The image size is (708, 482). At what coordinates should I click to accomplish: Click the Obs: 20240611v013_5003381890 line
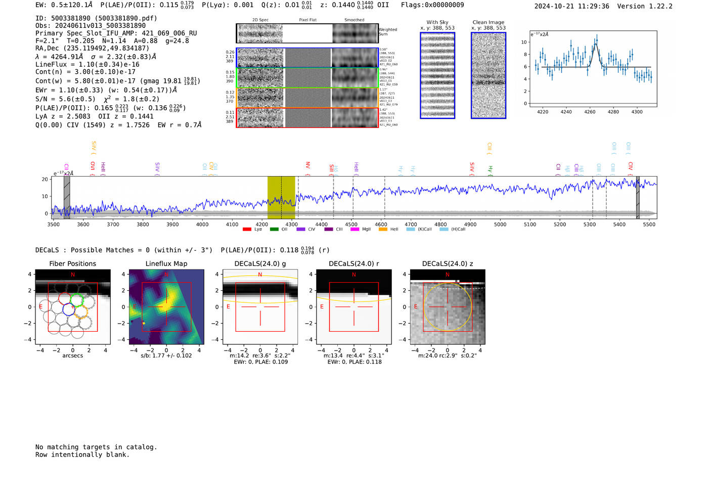pyautogui.click(x=91, y=26)
